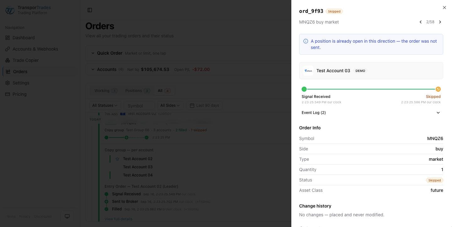Click the Test Account 03 broker logo
452x227 pixels.
tap(308, 71)
